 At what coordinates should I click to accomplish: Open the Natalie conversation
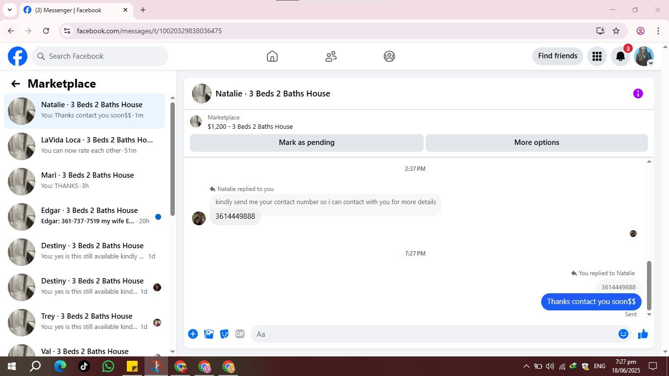(84, 111)
